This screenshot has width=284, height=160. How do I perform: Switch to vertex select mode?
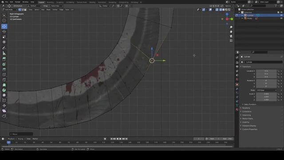20,10
